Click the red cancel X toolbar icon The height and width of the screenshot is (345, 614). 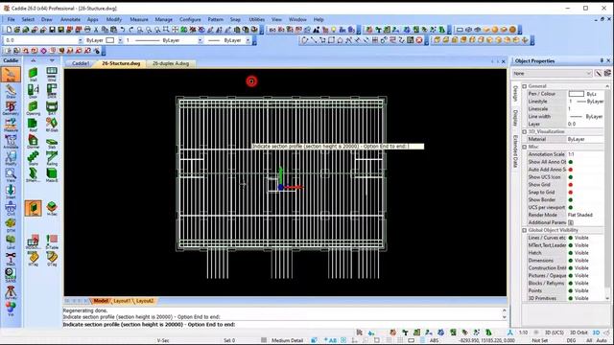point(419,40)
